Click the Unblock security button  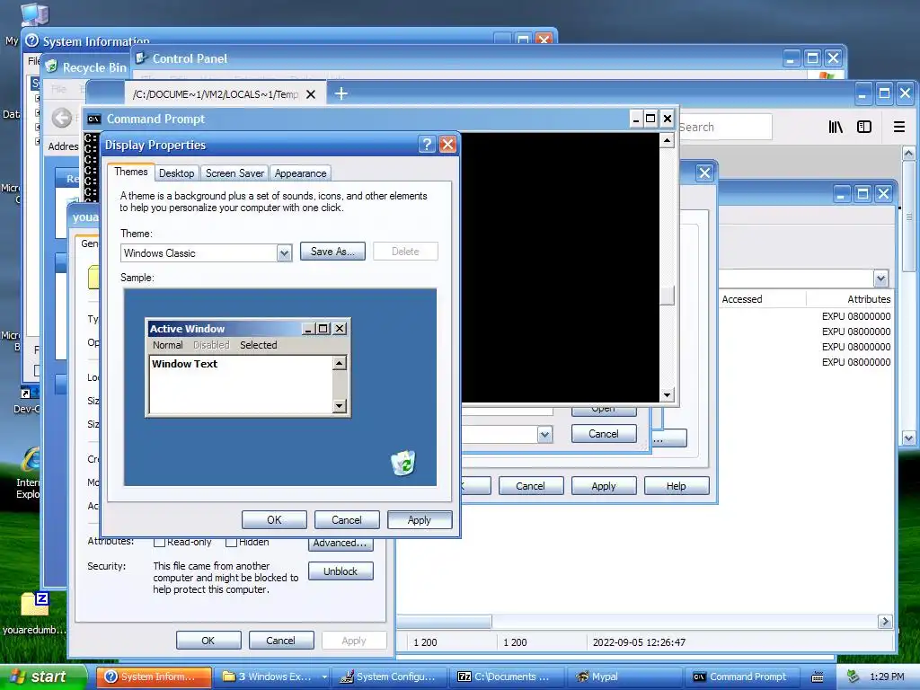[341, 571]
